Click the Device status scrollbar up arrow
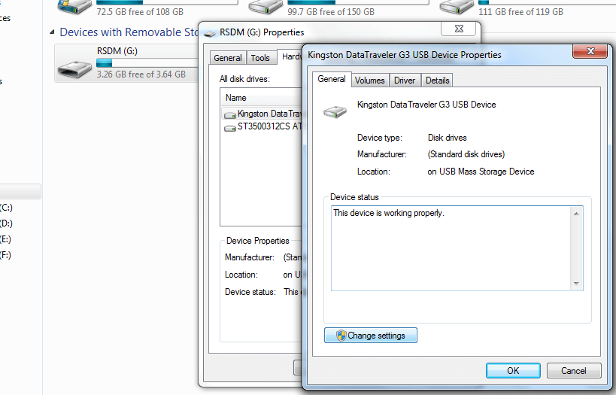This screenshot has width=616, height=395. pos(577,214)
